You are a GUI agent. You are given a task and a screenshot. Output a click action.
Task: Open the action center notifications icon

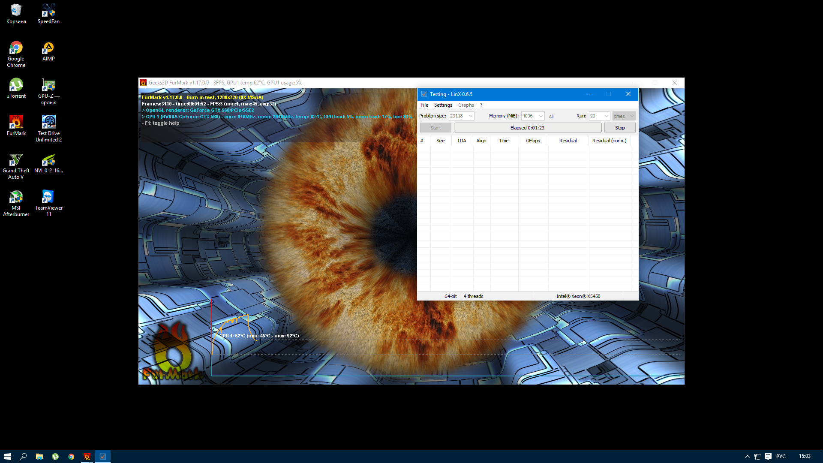768,457
